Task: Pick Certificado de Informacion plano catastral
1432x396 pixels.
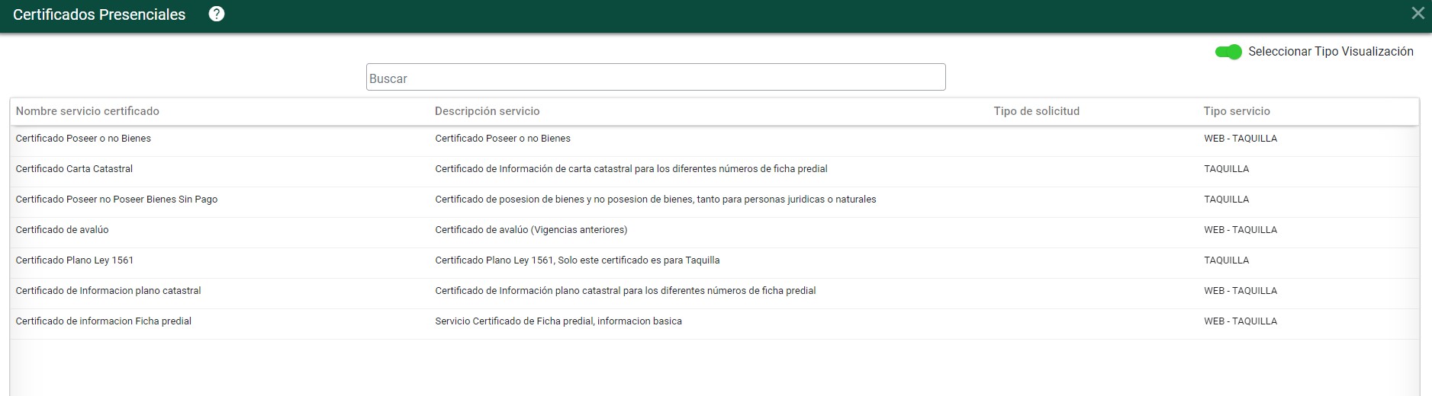Action: coord(108,291)
